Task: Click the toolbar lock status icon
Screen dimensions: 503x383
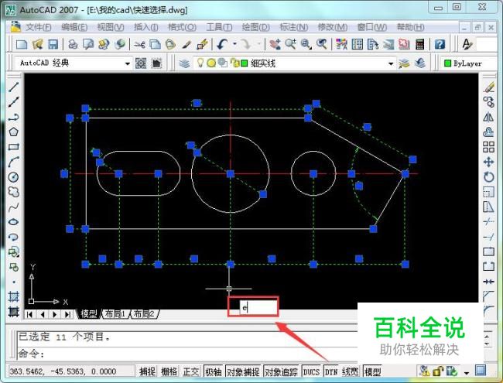Action: pos(437,371)
